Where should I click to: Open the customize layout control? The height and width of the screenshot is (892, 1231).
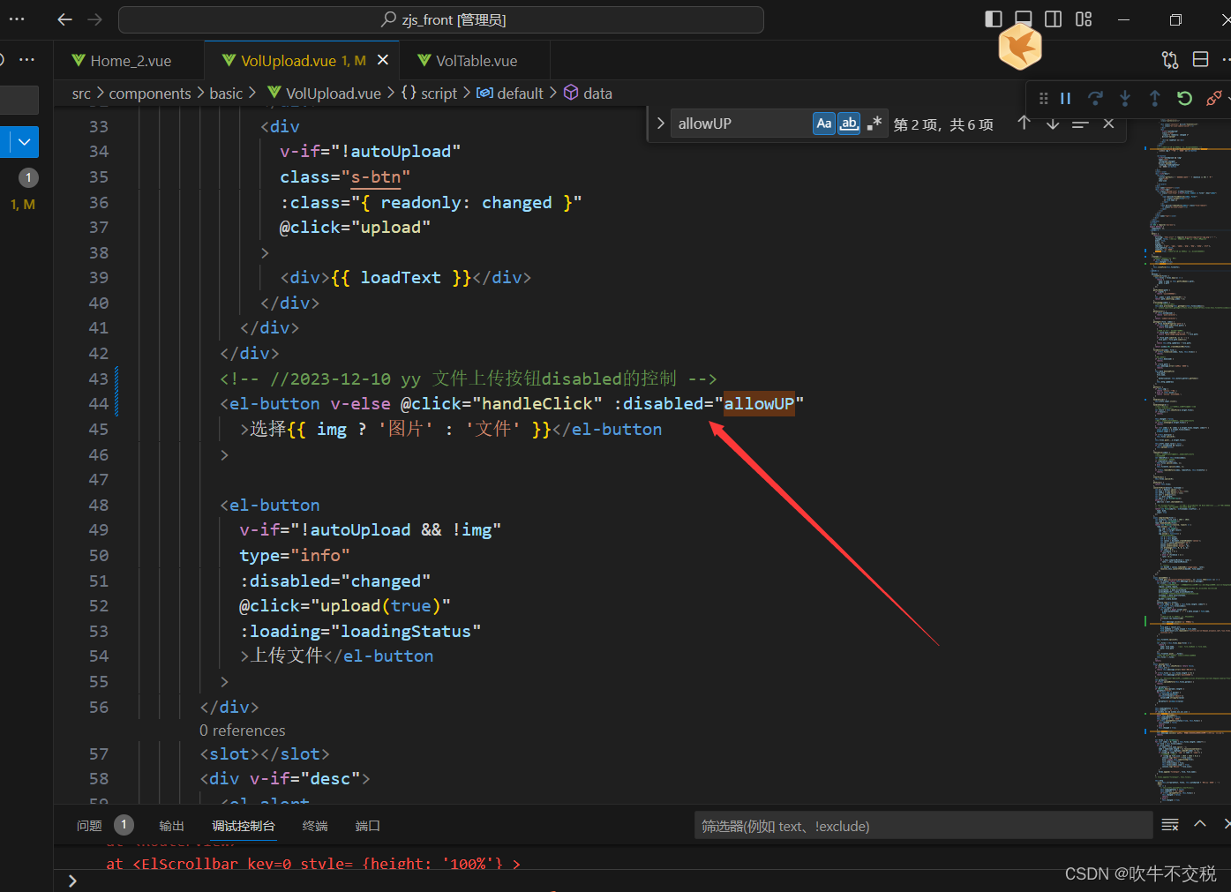pyautogui.click(x=1083, y=19)
